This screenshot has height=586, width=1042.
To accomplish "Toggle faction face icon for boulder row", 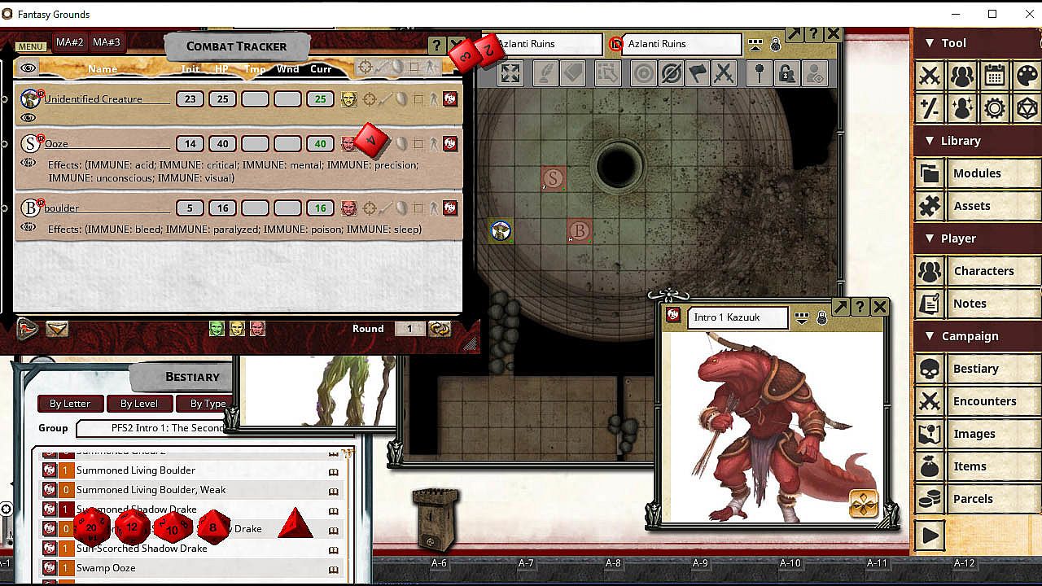I will pos(348,208).
